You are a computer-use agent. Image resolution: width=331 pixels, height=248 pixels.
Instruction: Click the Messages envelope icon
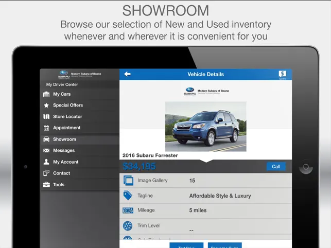(x=46, y=150)
